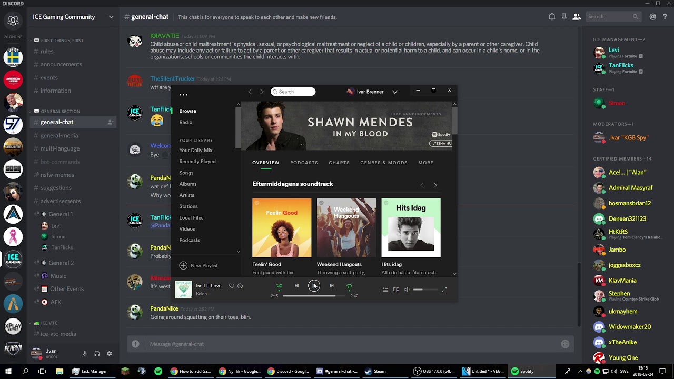Screen dimensions: 674x379
Task: Open Recently Played in Spotify
Action: 197,162
